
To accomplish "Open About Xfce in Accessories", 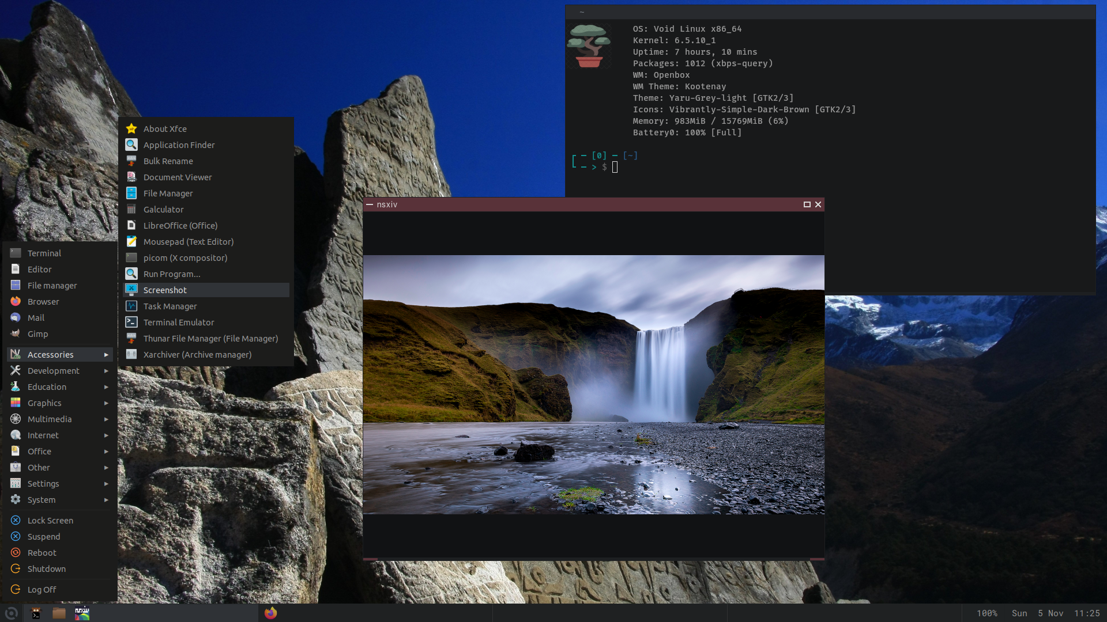I will pos(206,129).
